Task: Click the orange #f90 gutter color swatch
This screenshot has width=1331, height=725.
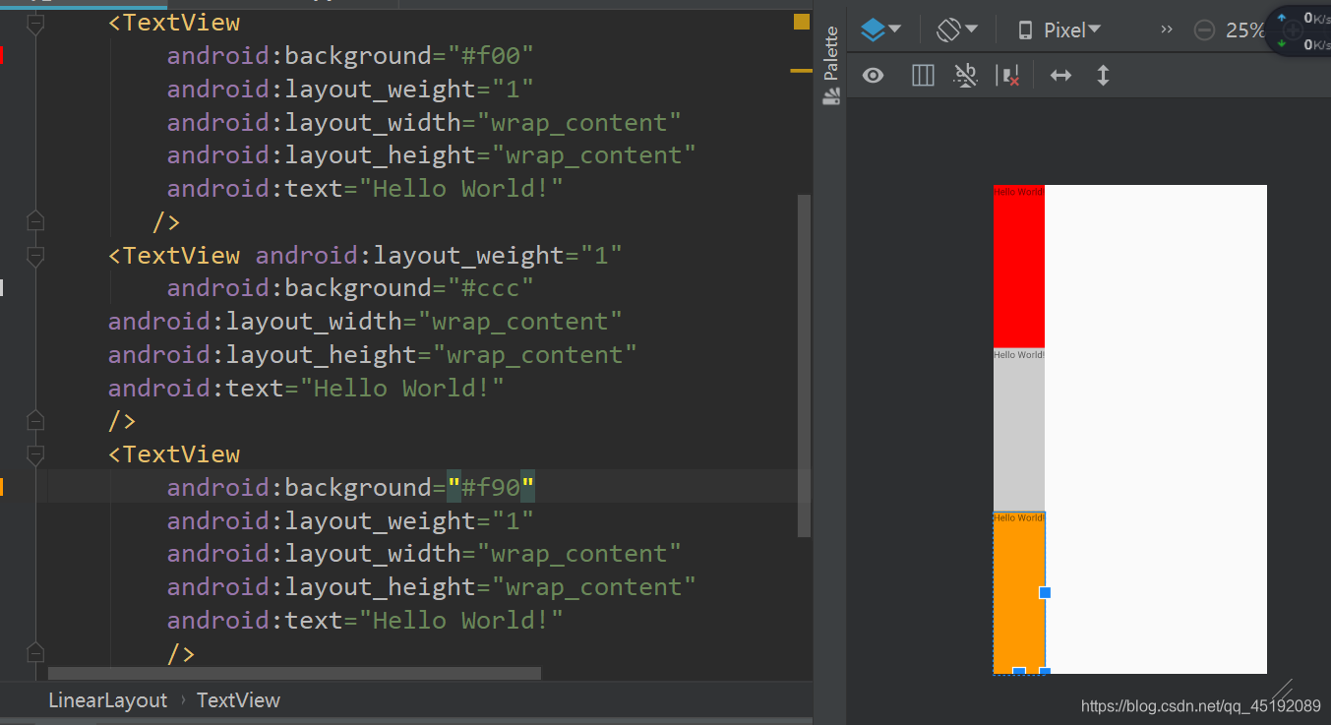Action: [x=2, y=487]
